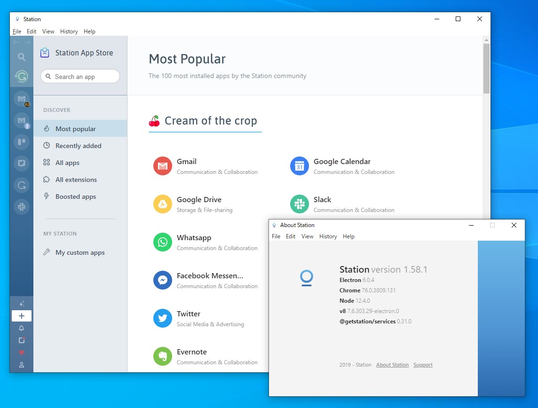Screen dimensions: 538x408
Task: Open the profile icon at sidebar bottom
Action: pyautogui.click(x=22, y=365)
